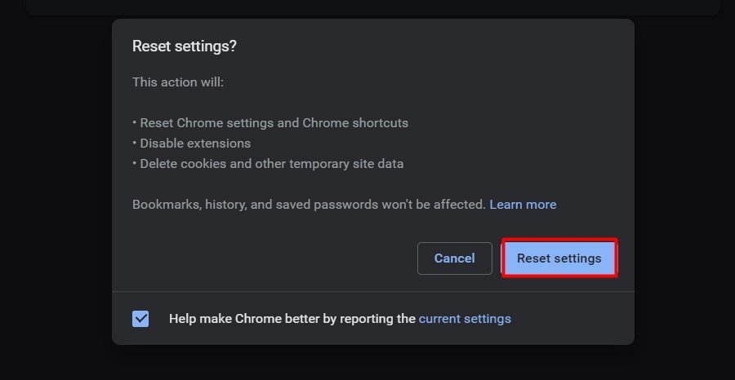Click the "This action will:" text

[177, 82]
